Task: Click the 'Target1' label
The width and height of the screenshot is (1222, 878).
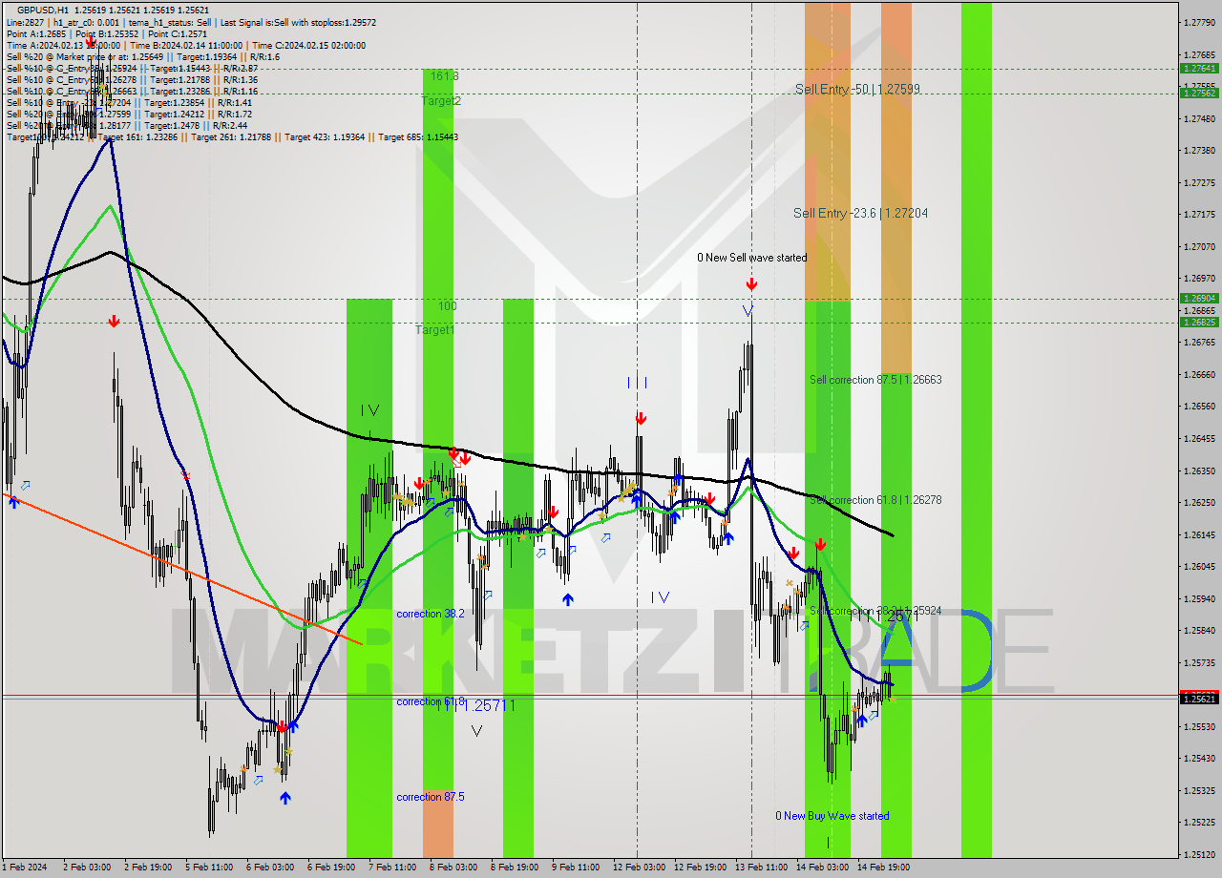Action: click(434, 329)
